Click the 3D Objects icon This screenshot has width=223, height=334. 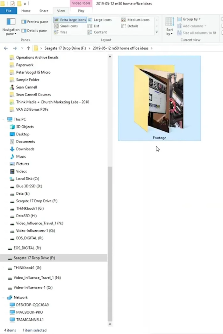(x=12, y=127)
